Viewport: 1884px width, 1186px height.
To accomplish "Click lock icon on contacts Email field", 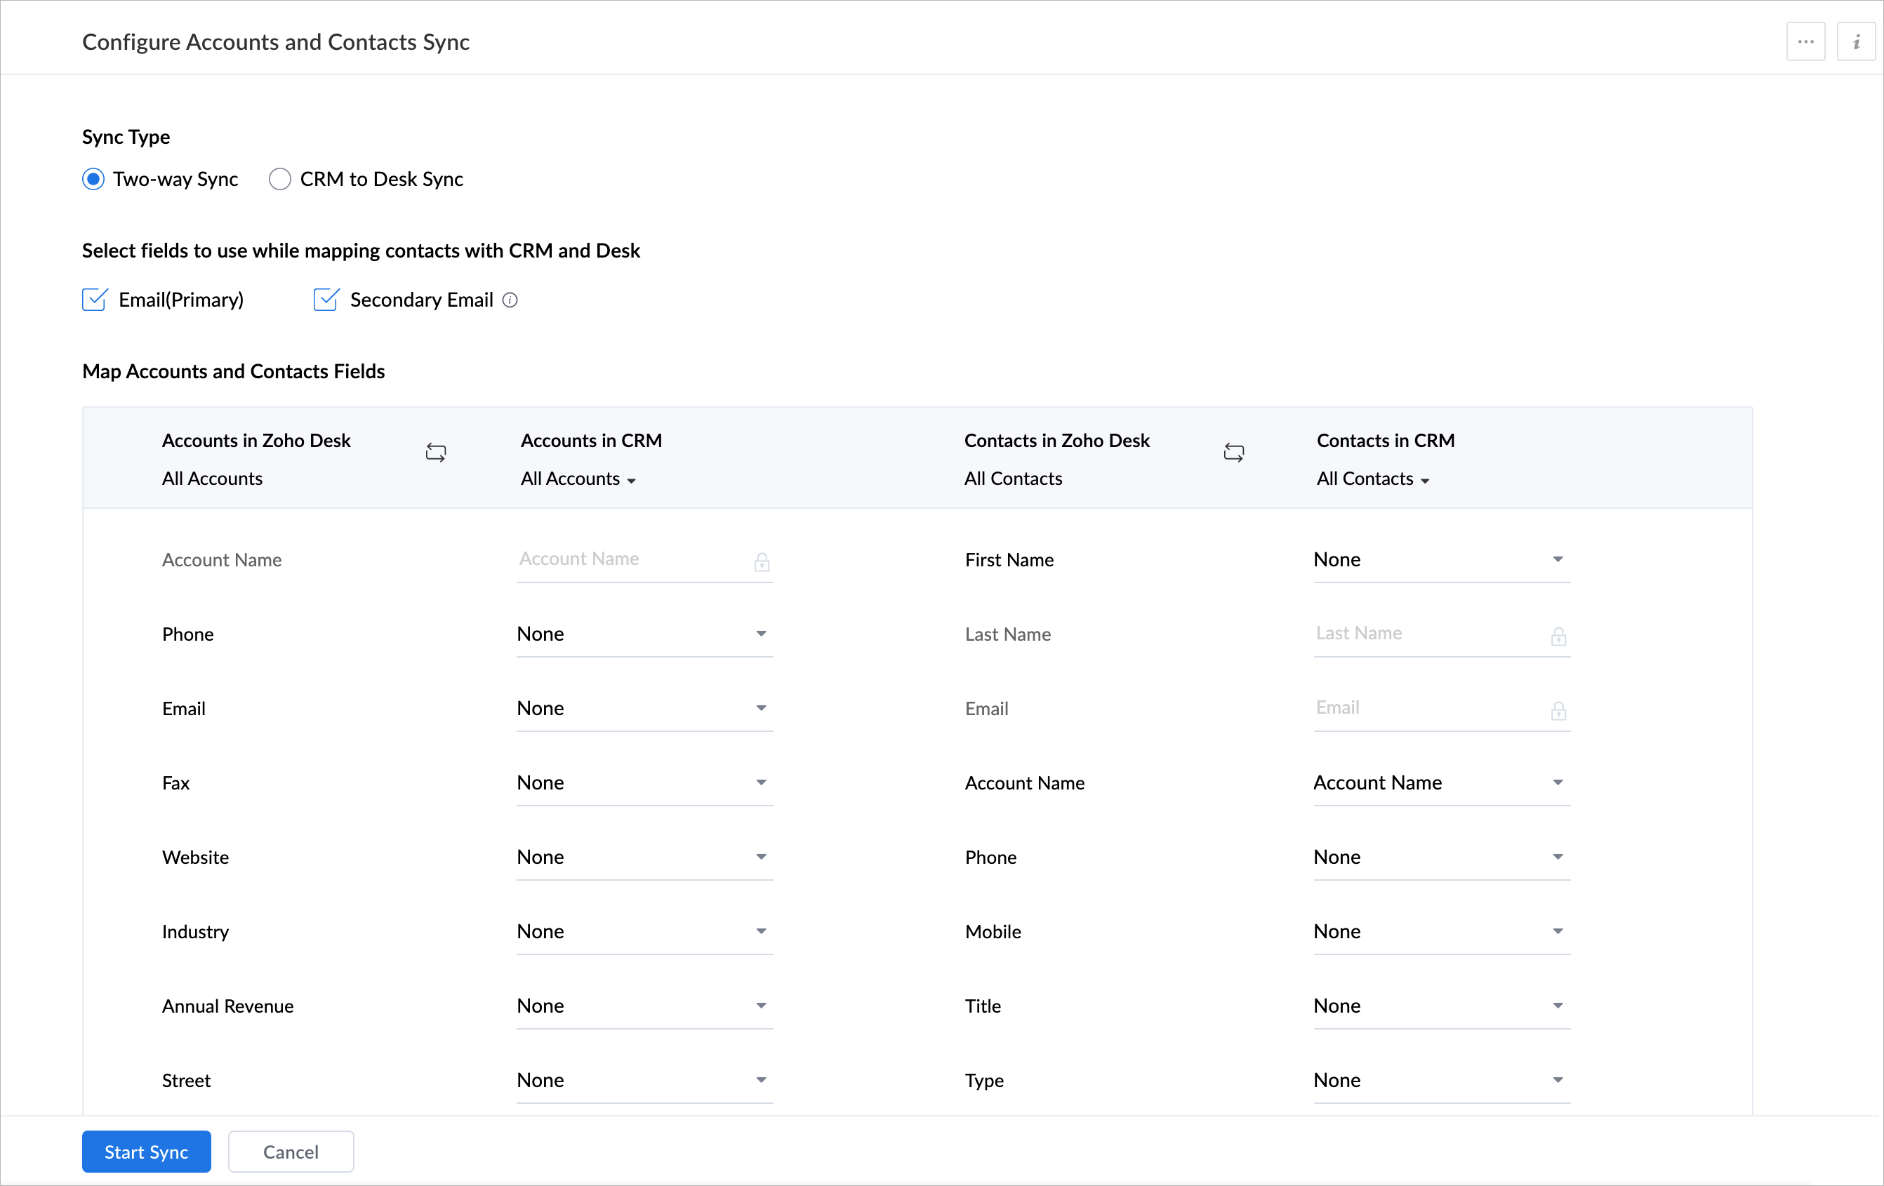I will point(1558,710).
